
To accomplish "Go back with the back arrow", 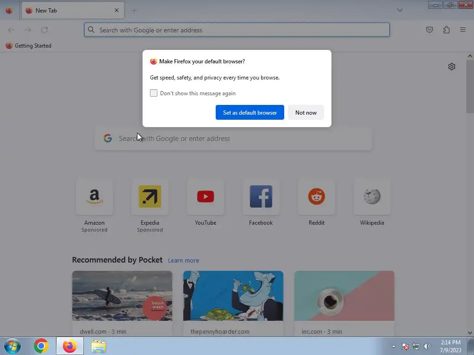I will 11,30.
